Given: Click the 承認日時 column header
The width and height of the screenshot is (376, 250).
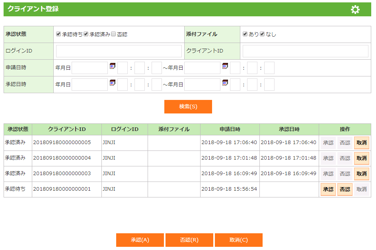Looking at the screenshot, I should [x=289, y=129].
